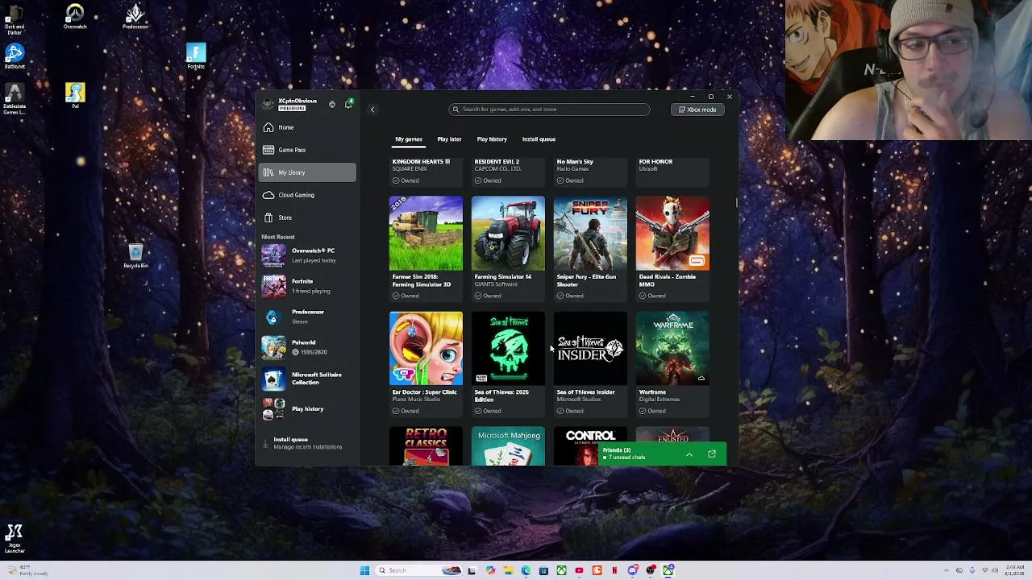Image resolution: width=1032 pixels, height=580 pixels.
Task: Switch to the Play later tab
Action: 449,139
